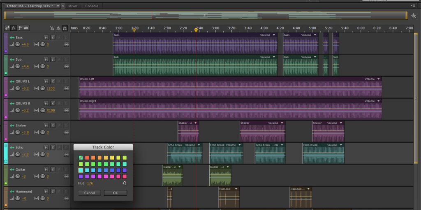Click the Bass track volume knob
421x210 pixels.
click(x=18, y=44)
